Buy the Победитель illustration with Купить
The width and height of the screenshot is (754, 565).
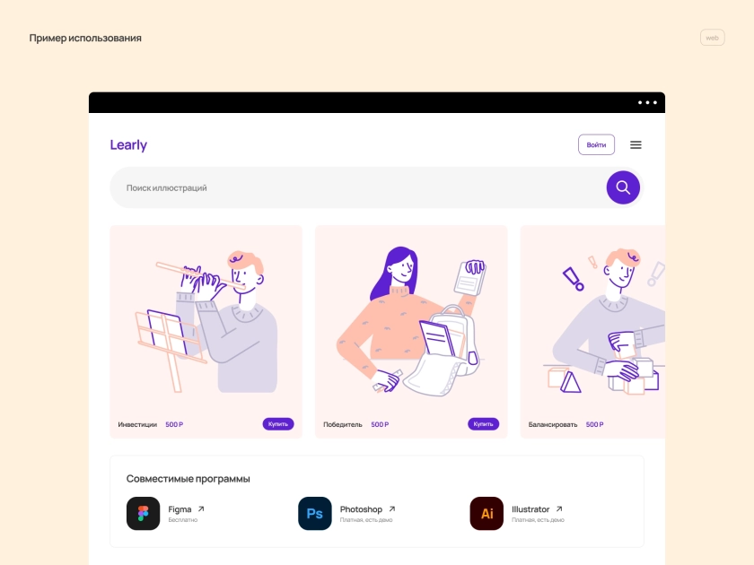tap(483, 423)
